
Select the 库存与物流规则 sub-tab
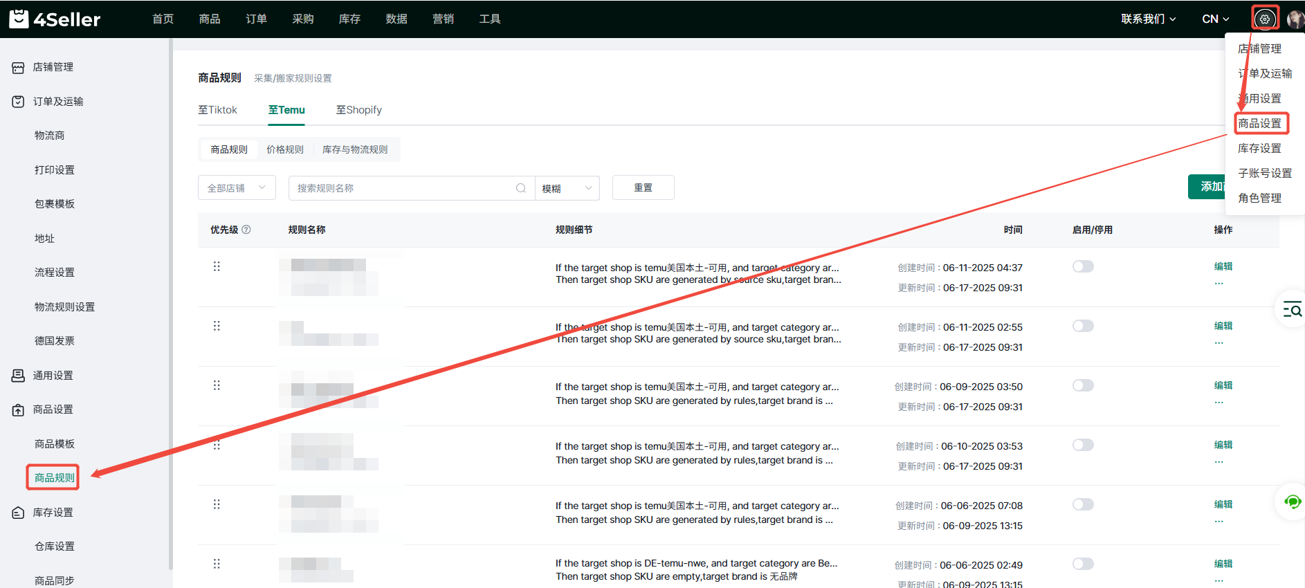click(355, 149)
